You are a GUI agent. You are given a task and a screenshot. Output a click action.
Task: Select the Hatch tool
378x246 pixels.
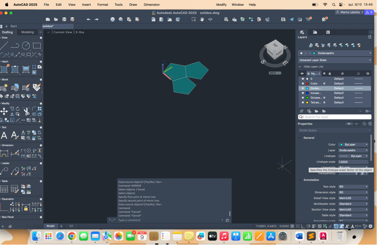click(4, 70)
